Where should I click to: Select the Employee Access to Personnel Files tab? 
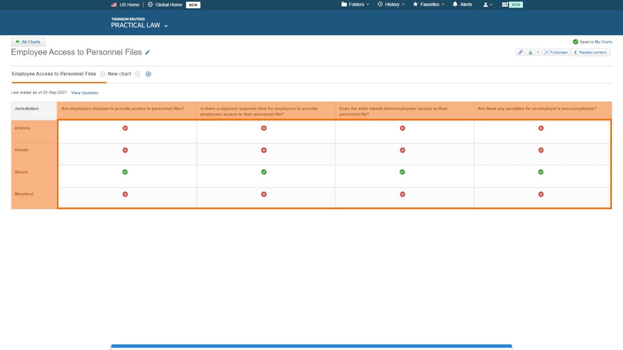coord(54,74)
